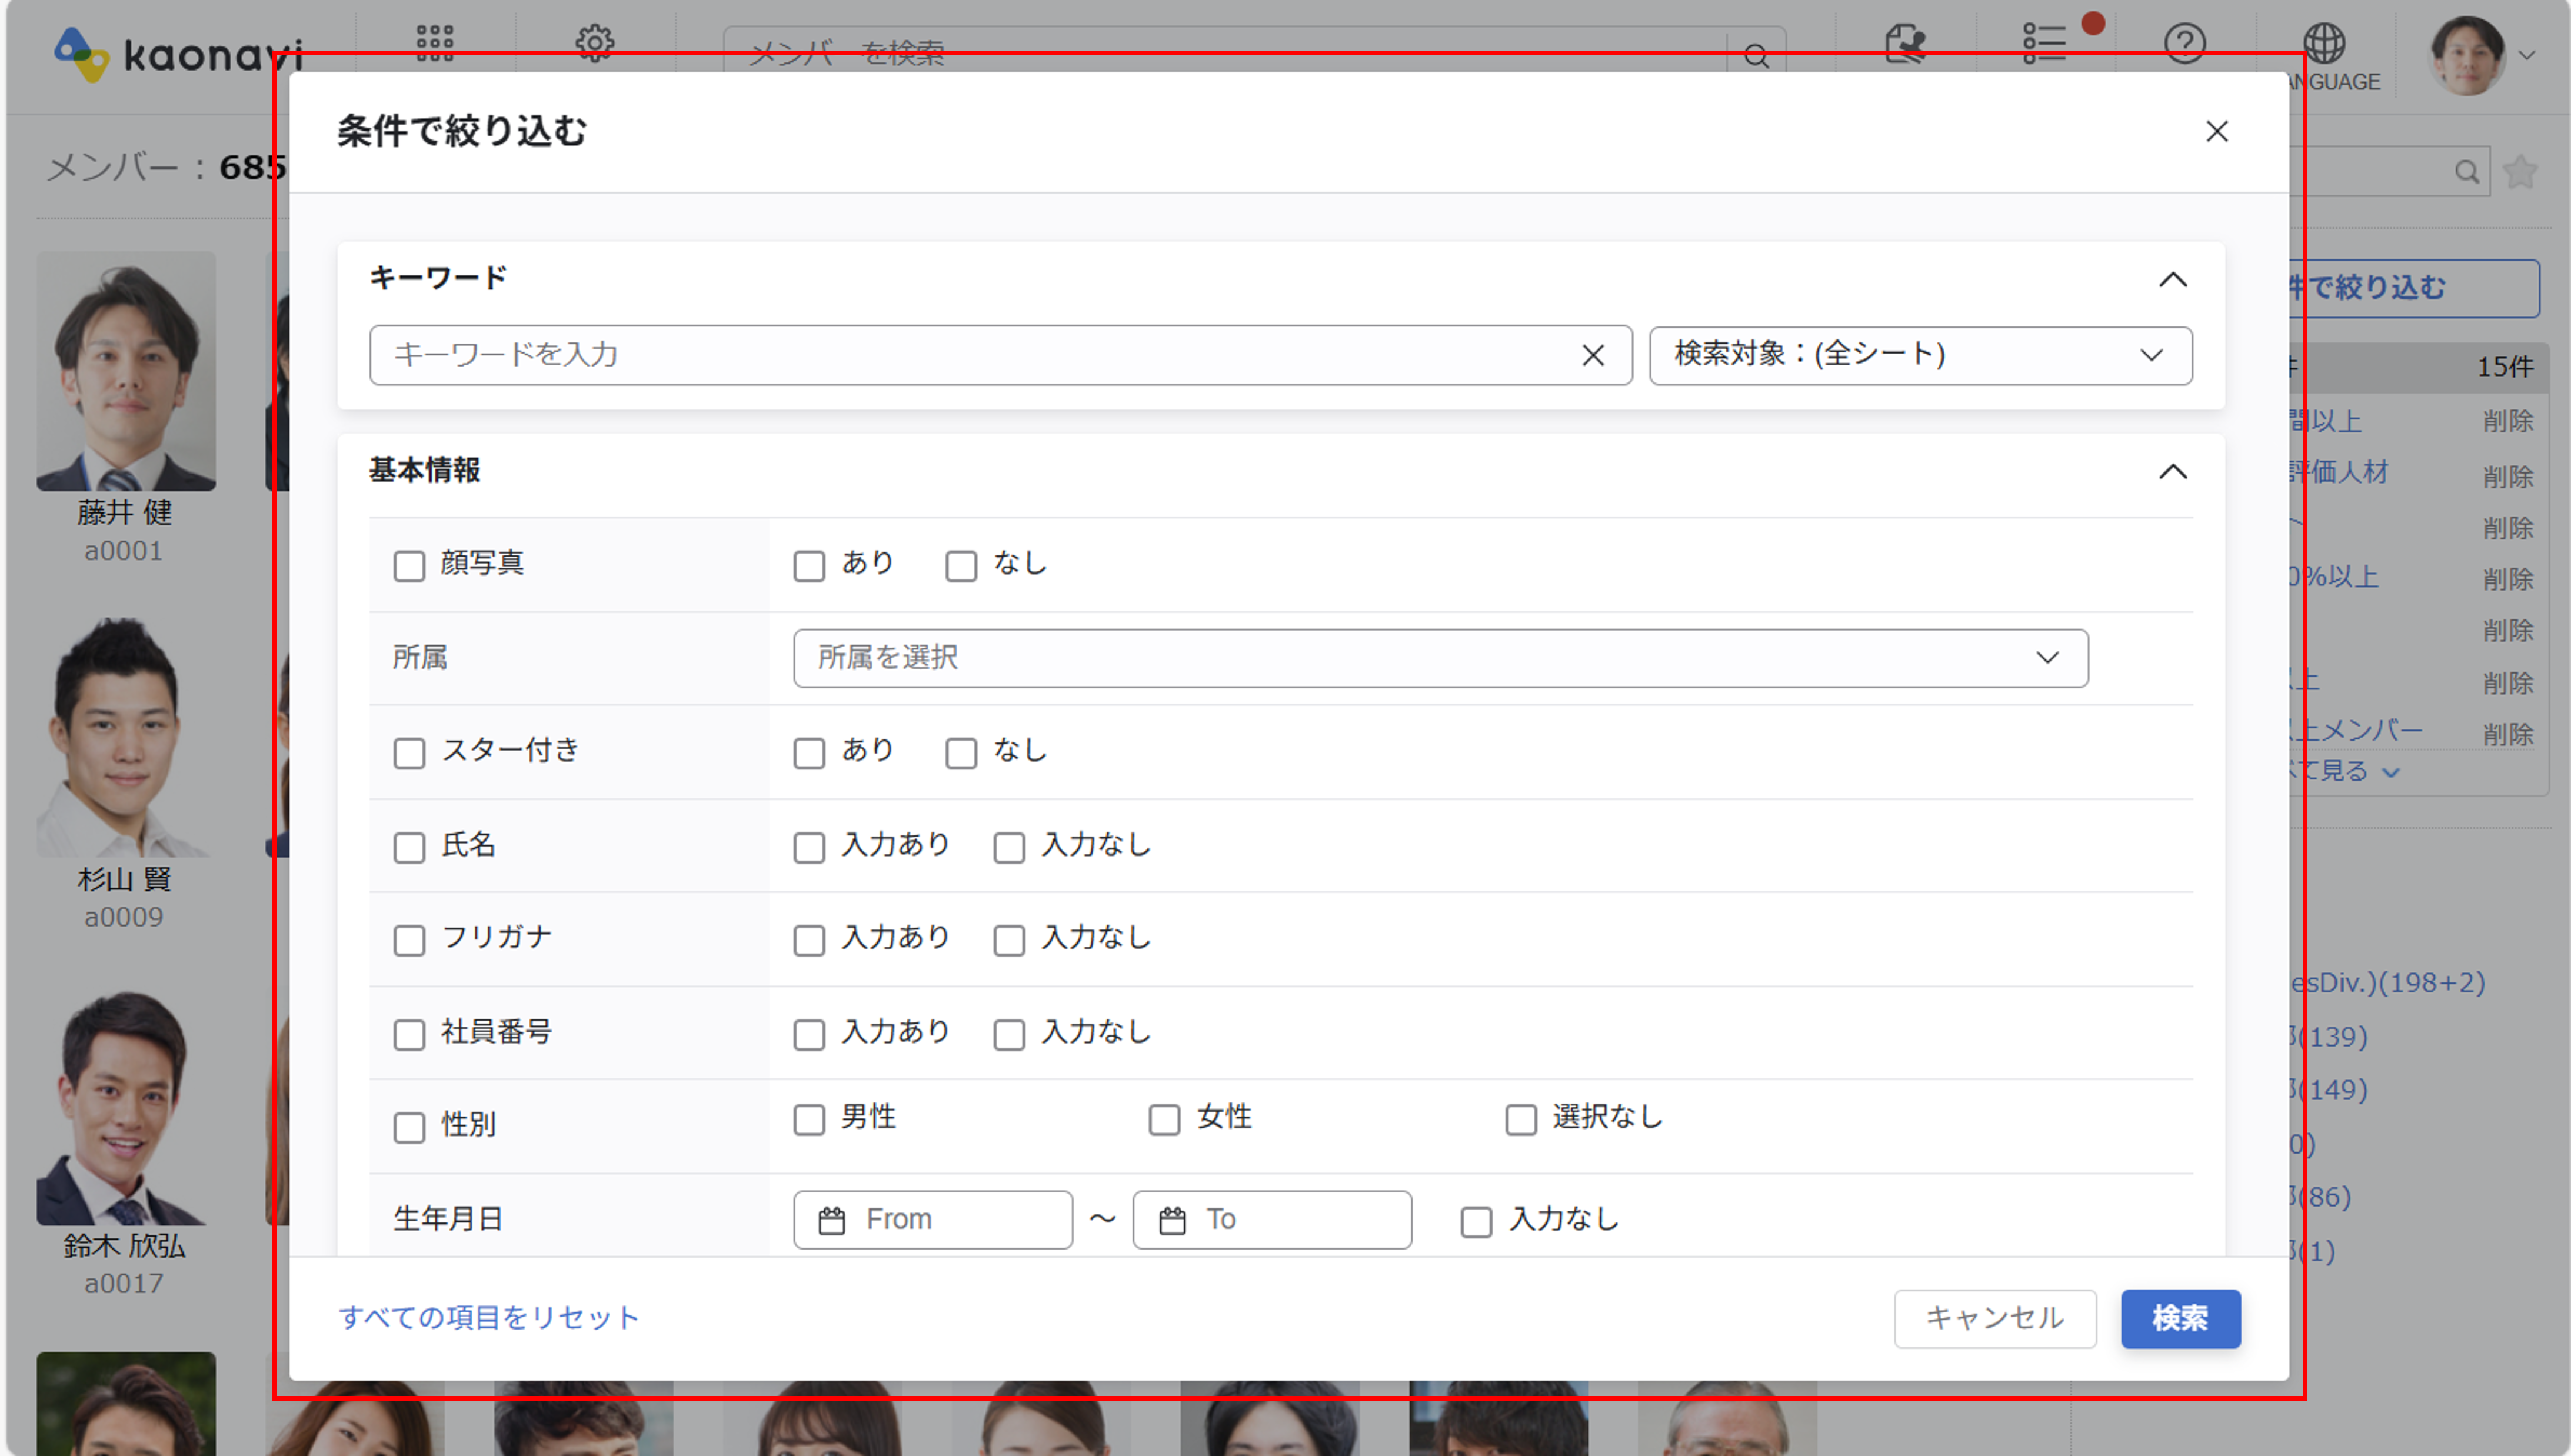2571x1456 pixels.
Task: Check the 顔写真 checkbox
Action: pyautogui.click(x=409, y=566)
